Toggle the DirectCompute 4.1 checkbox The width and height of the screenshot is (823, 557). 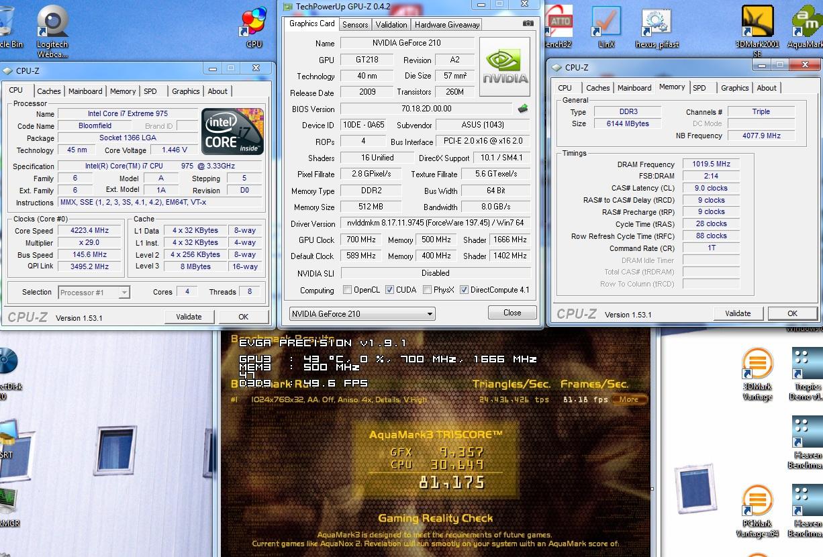click(464, 290)
